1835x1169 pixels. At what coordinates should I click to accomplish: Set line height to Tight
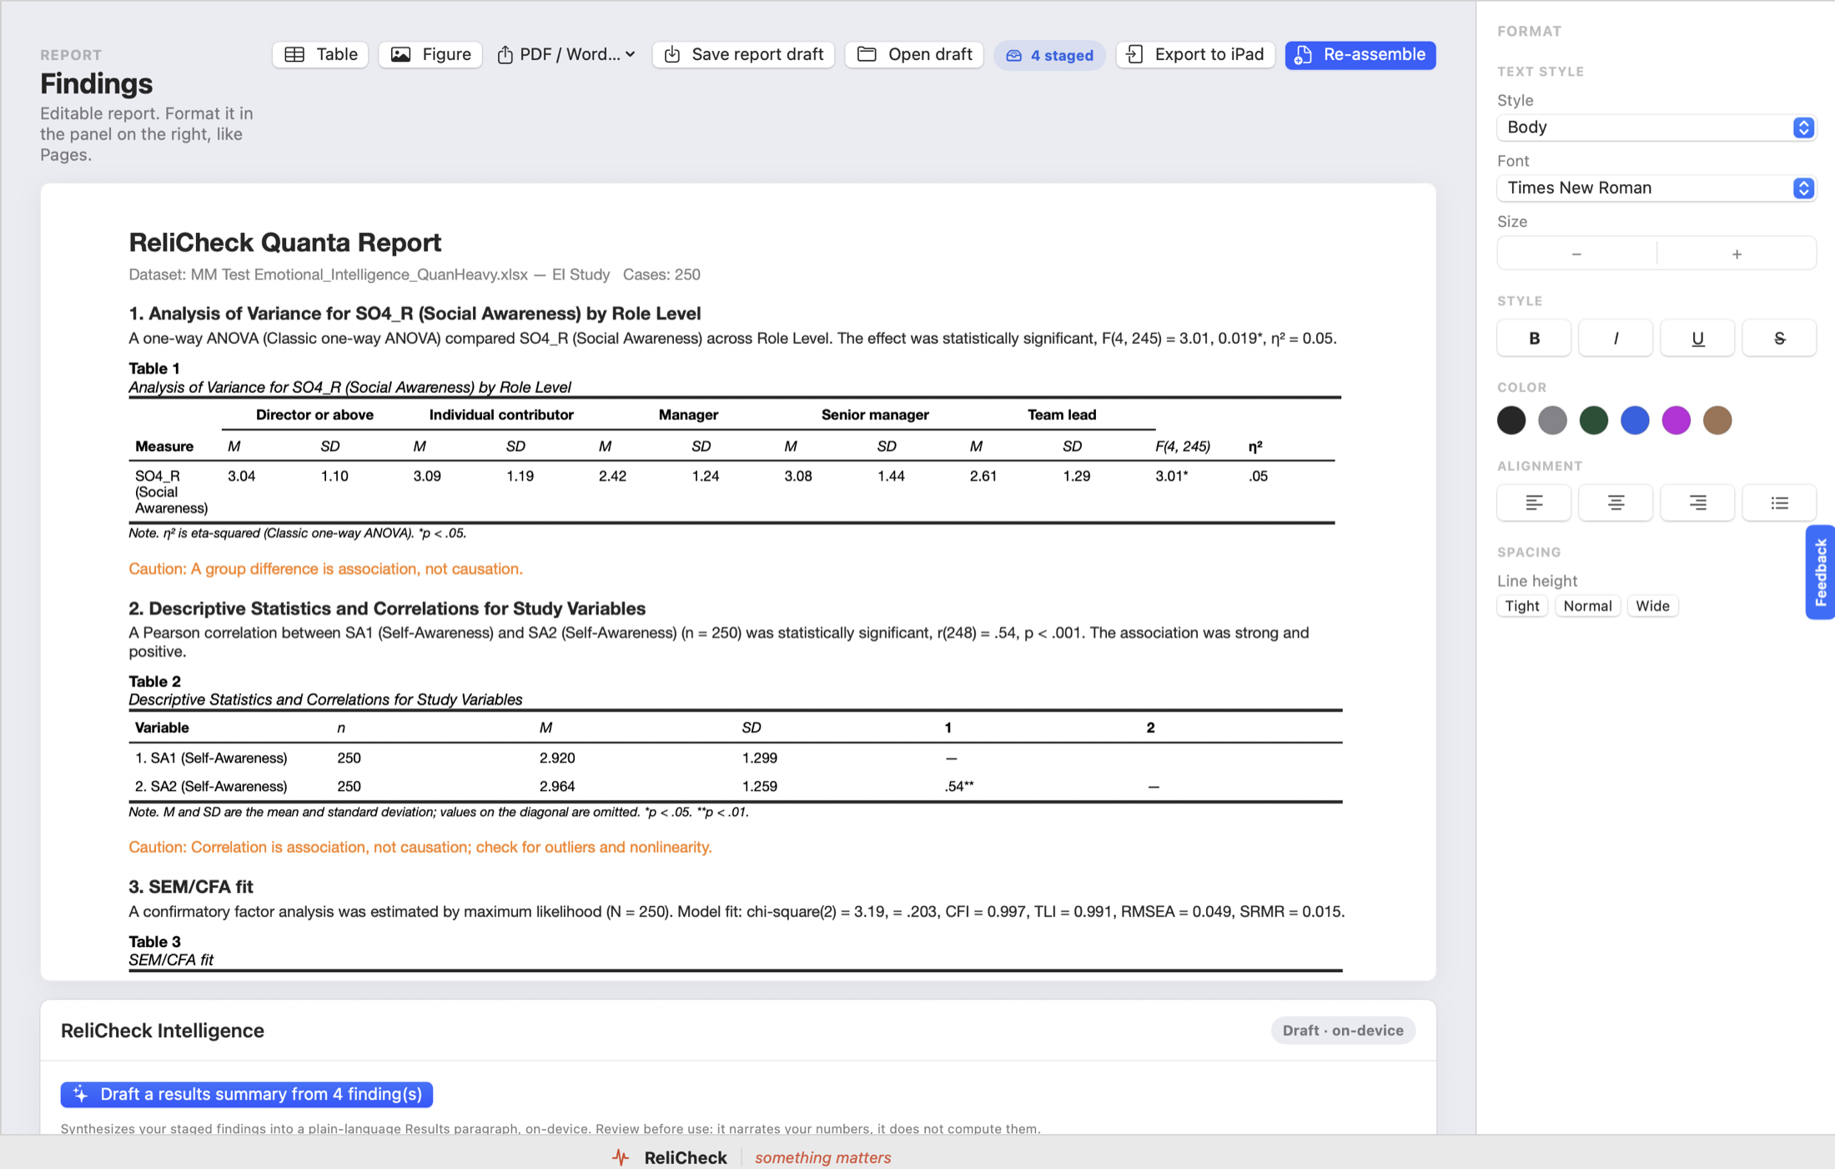pos(1522,606)
